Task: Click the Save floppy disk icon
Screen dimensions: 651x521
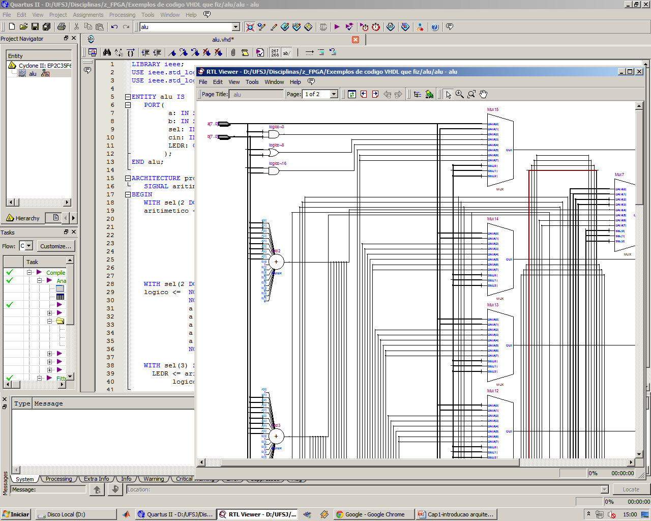Action: (35, 27)
